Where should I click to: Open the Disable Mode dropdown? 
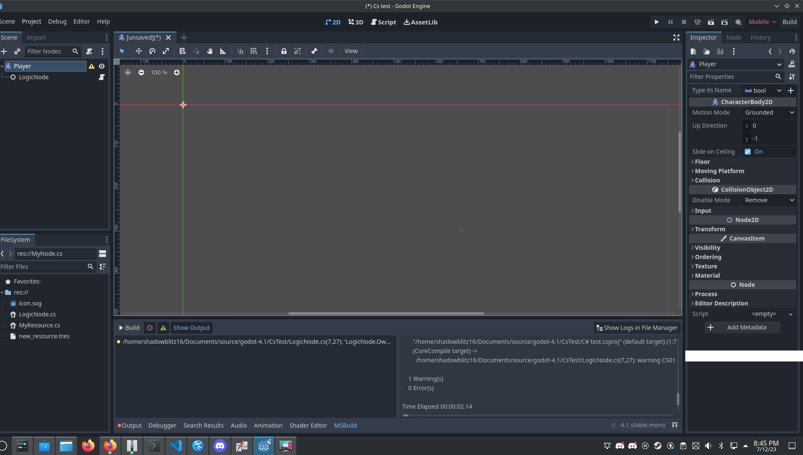[769, 200]
